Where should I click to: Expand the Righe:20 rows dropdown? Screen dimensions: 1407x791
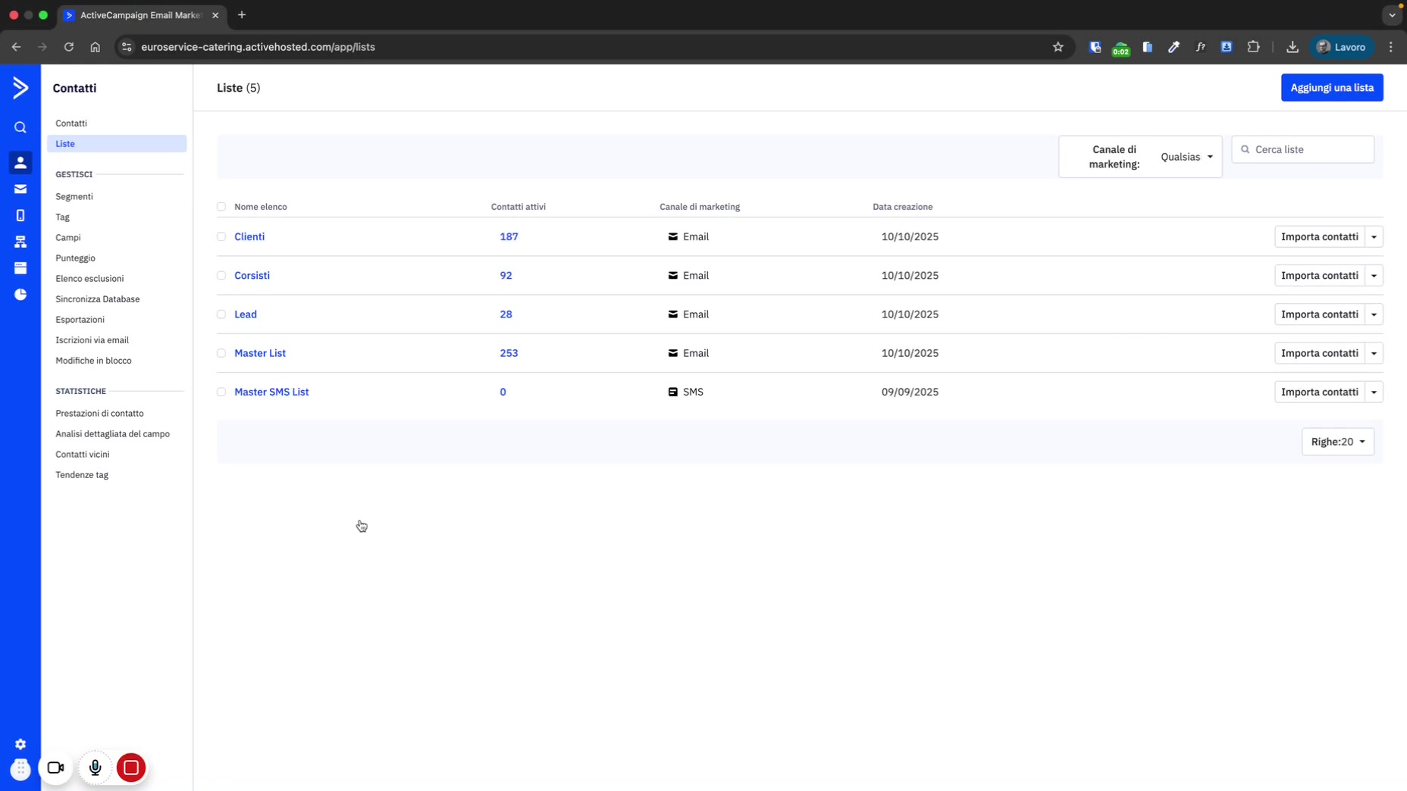tap(1337, 442)
